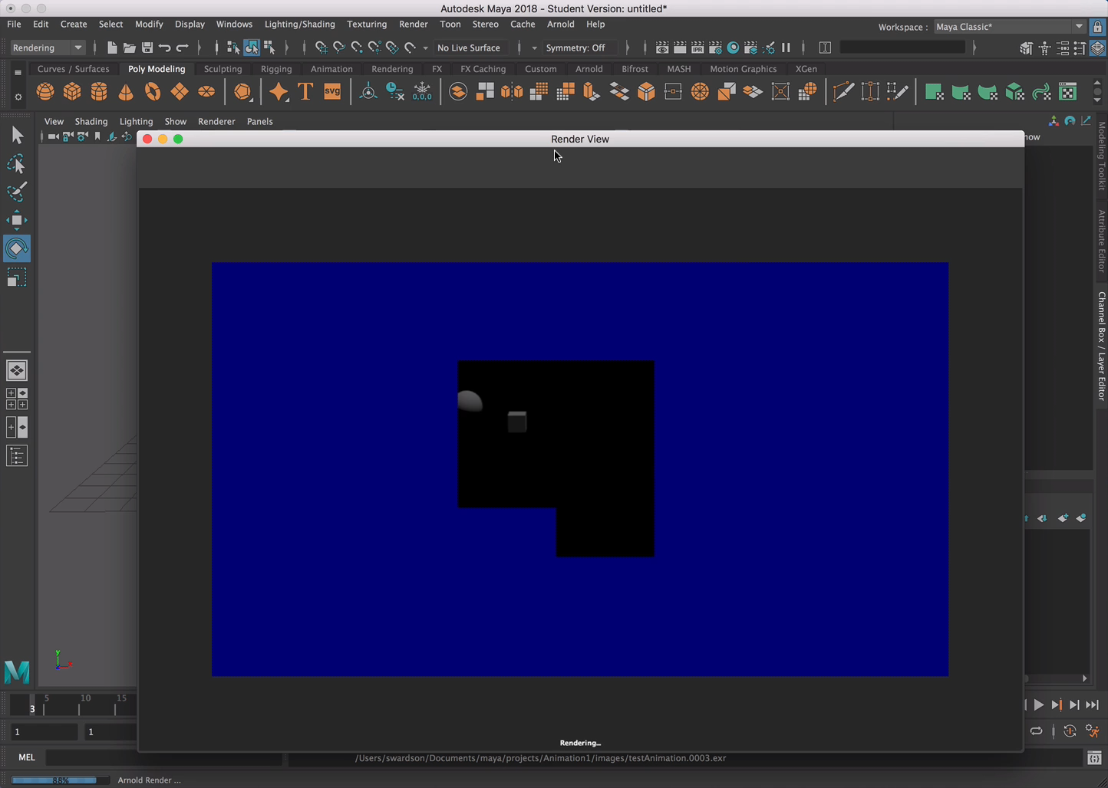Select the Rotate tool in the toolbox
This screenshot has height=788, width=1108.
tap(16, 249)
